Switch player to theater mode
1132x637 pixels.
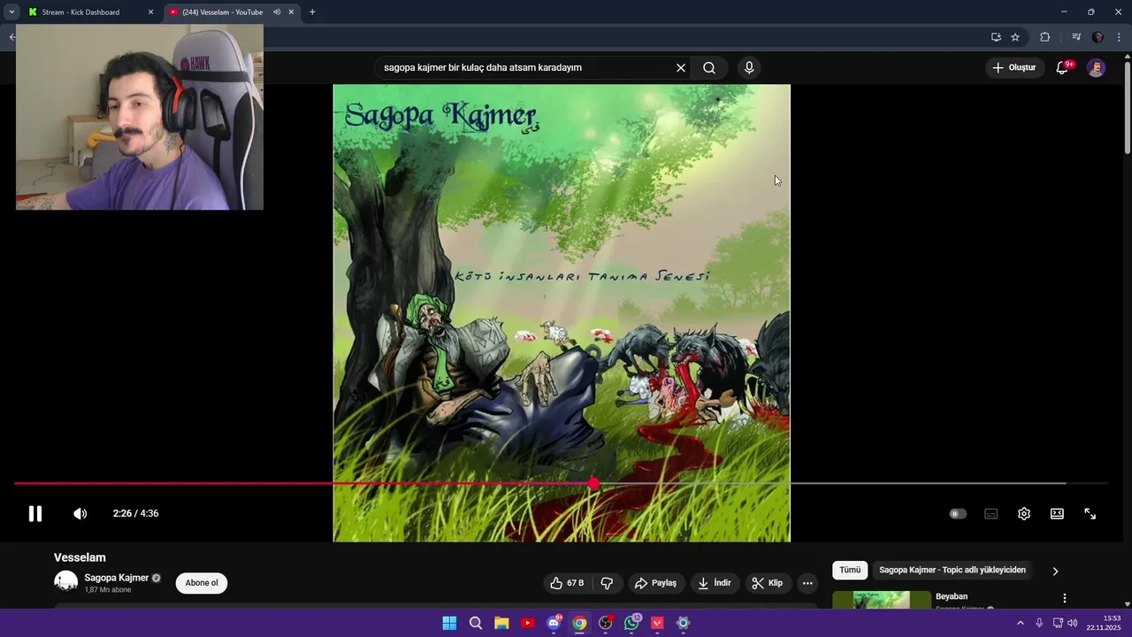click(1057, 514)
